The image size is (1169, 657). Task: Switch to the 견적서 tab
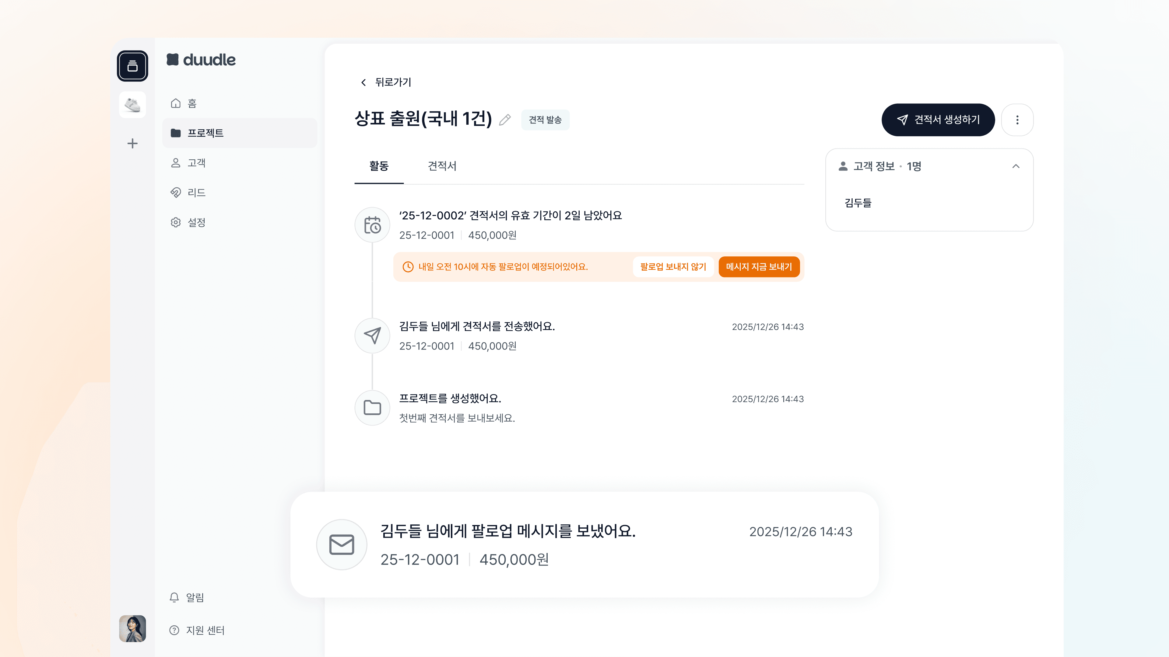point(442,166)
